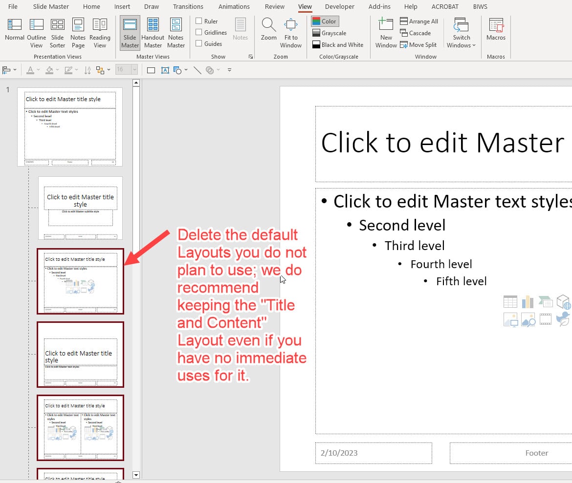
Task: Click the Cascade window button
Action: pos(417,33)
